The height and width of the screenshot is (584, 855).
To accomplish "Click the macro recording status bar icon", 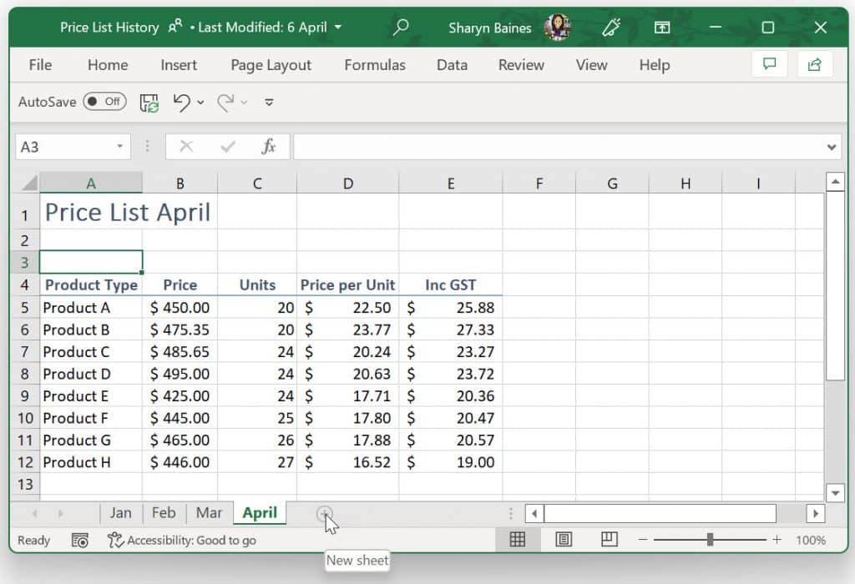I will 79,541.
